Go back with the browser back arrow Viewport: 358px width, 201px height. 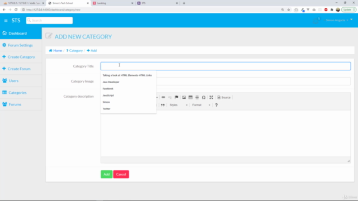[4, 9]
